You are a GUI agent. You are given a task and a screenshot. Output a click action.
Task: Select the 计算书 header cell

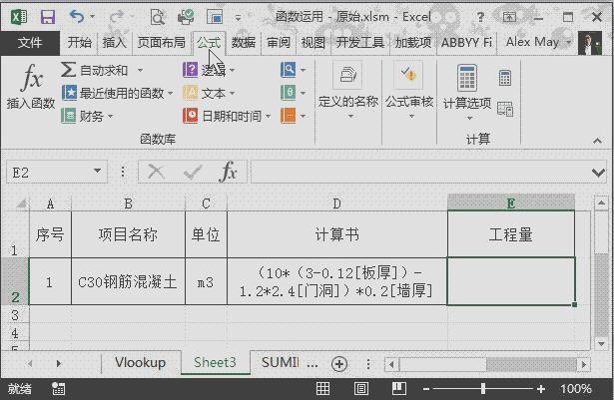pyautogui.click(x=336, y=234)
